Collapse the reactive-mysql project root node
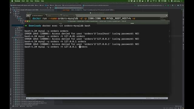This screenshot has height=109, width=194. point(12,10)
